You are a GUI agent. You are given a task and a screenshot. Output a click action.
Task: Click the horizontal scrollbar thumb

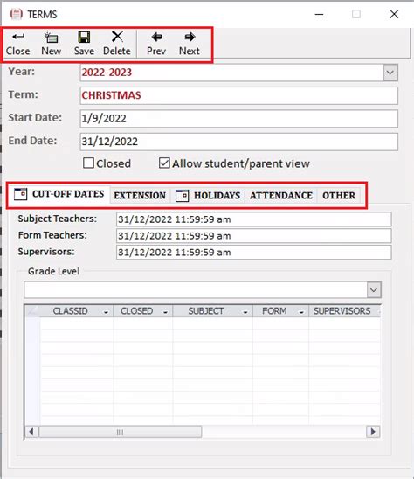(x=121, y=432)
